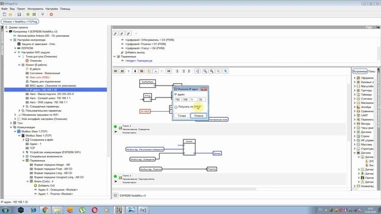Select Авто - Маска подсети 255.255.255.0 row
Screen dimensions: 381x214
52,94
